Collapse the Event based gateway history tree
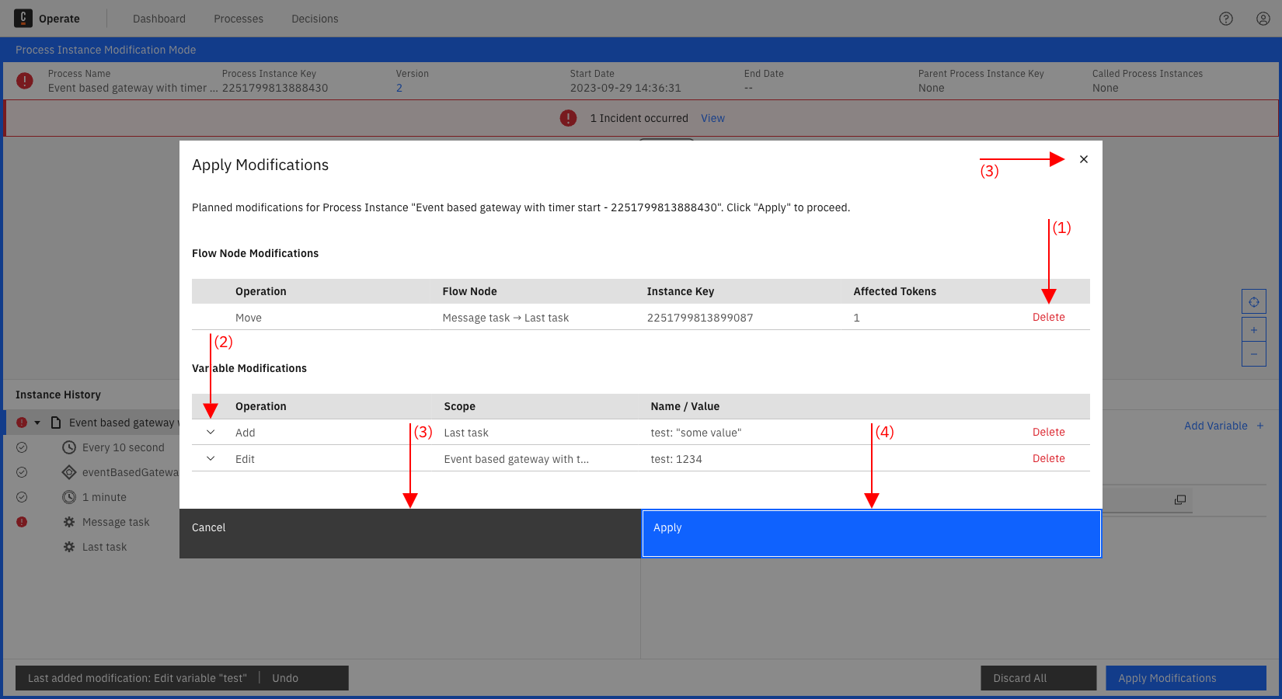This screenshot has height=699, width=1282. point(37,422)
